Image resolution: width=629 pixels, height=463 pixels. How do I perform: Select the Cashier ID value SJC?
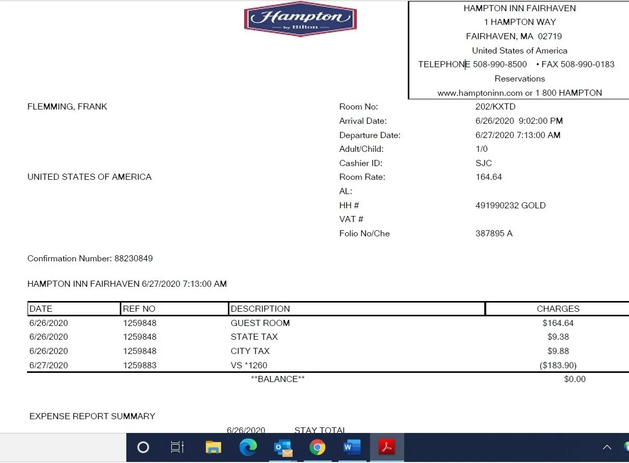click(484, 163)
